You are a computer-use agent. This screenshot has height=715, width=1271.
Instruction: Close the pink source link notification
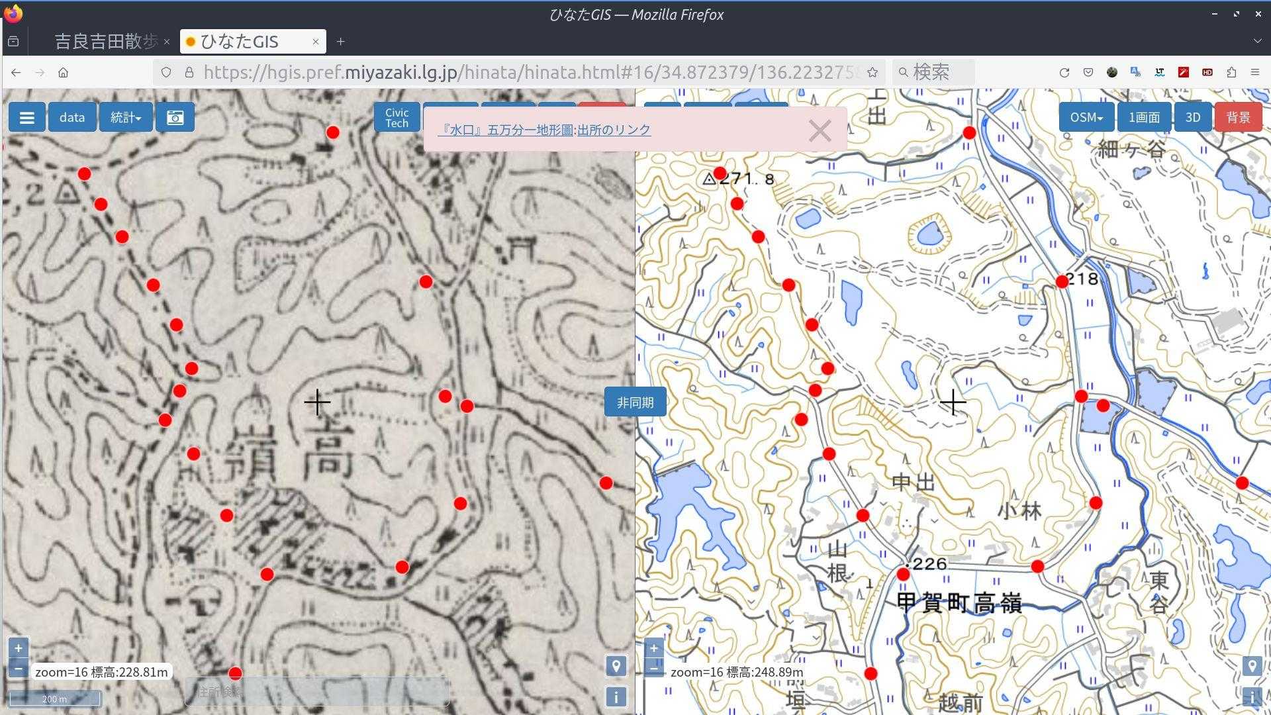pyautogui.click(x=820, y=130)
